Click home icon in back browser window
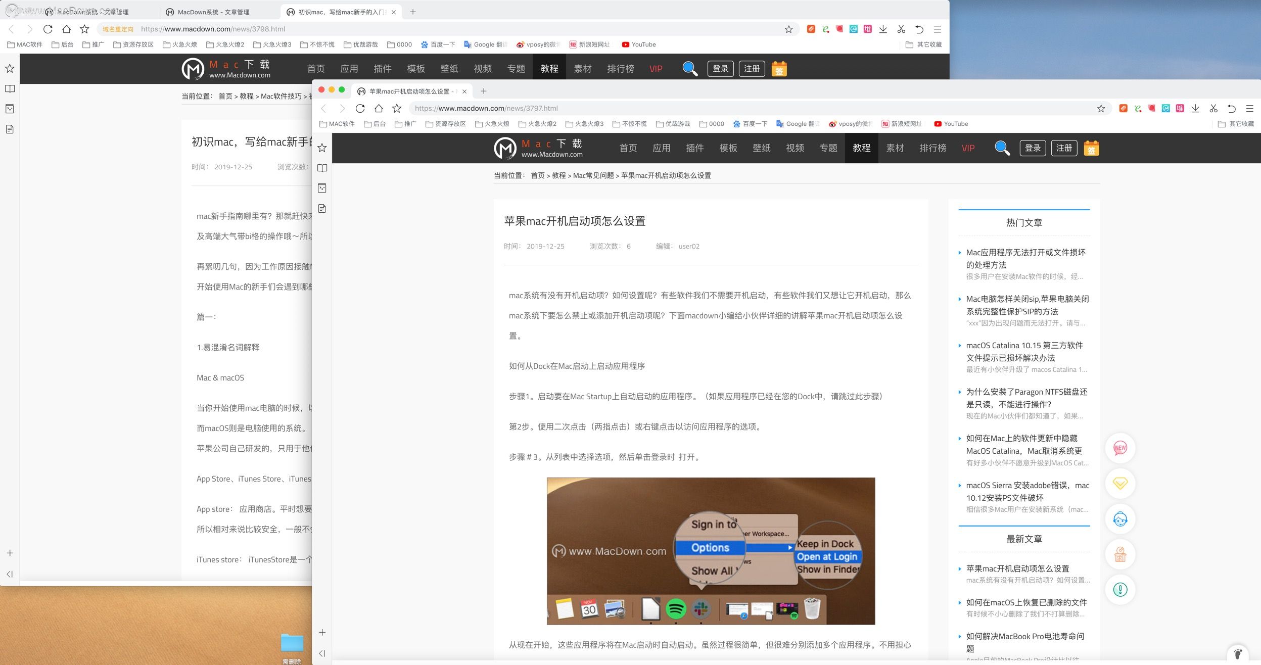This screenshot has height=665, width=1261. coord(66,29)
